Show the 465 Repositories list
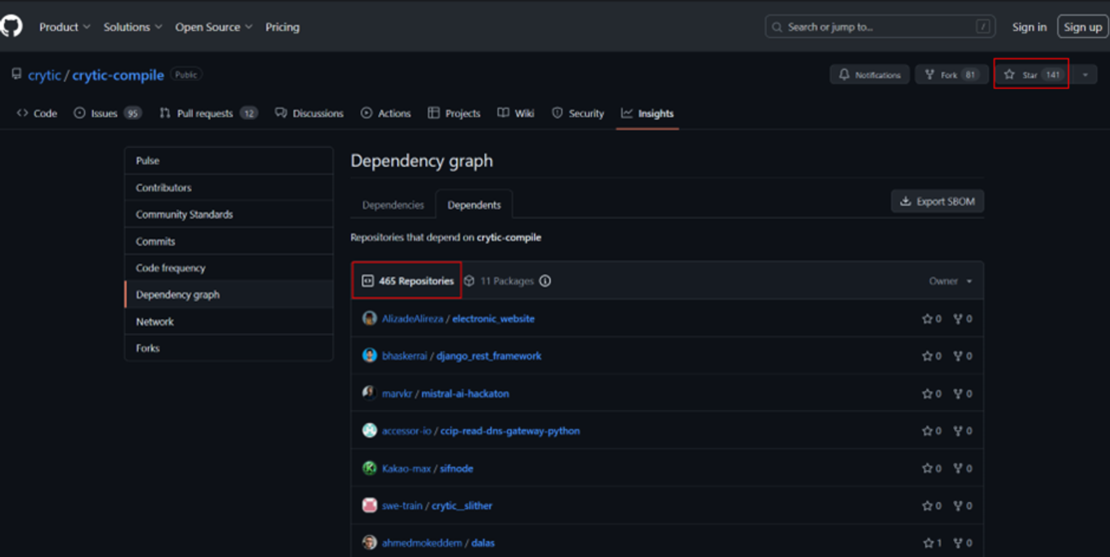Image resolution: width=1110 pixels, height=557 pixels. (408, 281)
